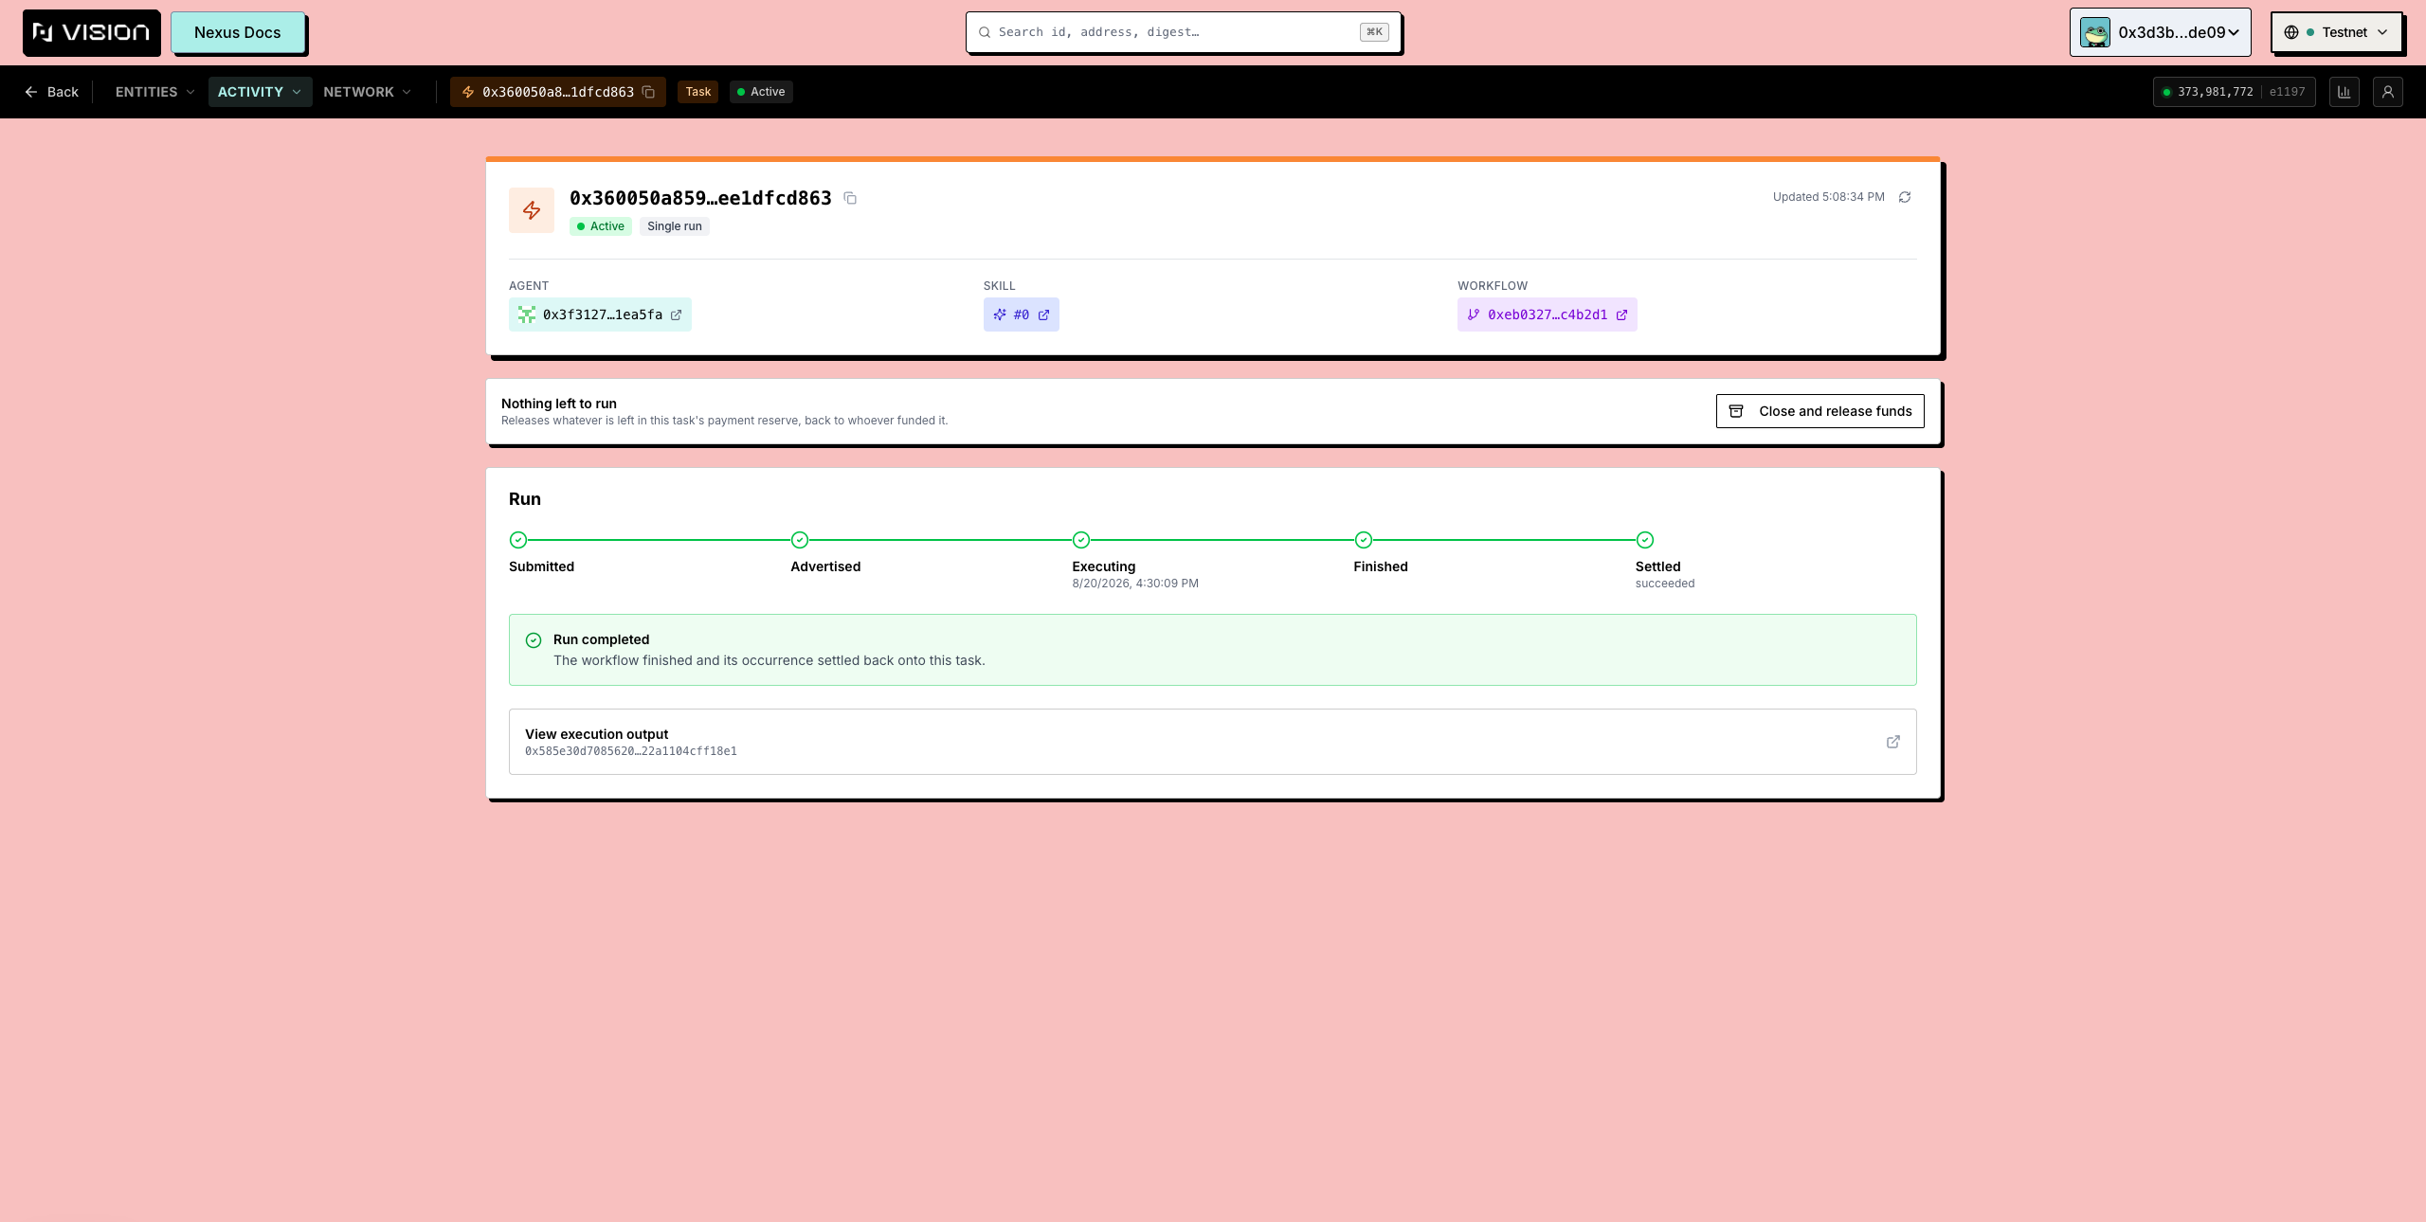This screenshot has height=1222, width=2426.
Task: Click the Advertised step checkmark
Action: tap(800, 540)
